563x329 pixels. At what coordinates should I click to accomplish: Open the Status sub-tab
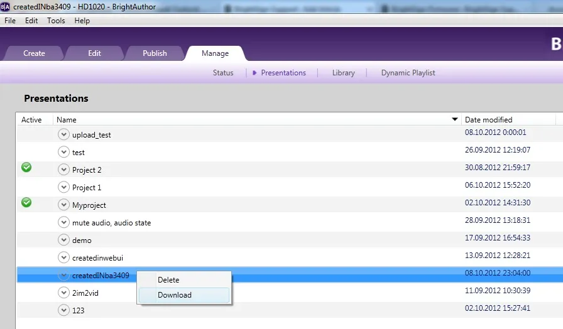tap(223, 73)
